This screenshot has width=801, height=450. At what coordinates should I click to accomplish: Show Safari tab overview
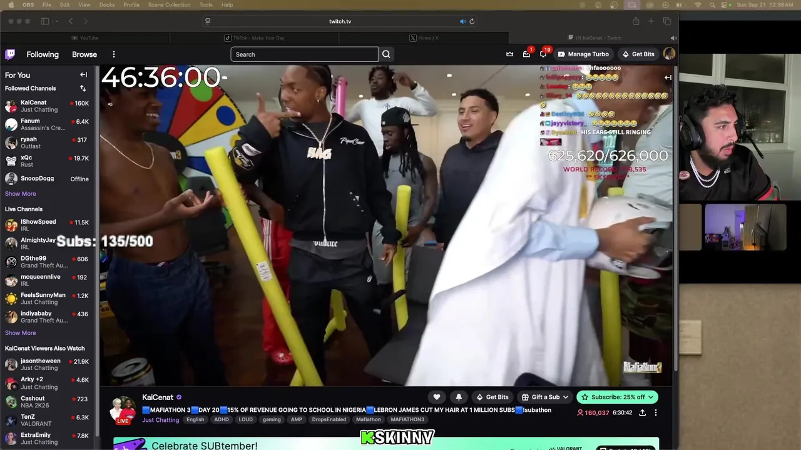(666, 21)
